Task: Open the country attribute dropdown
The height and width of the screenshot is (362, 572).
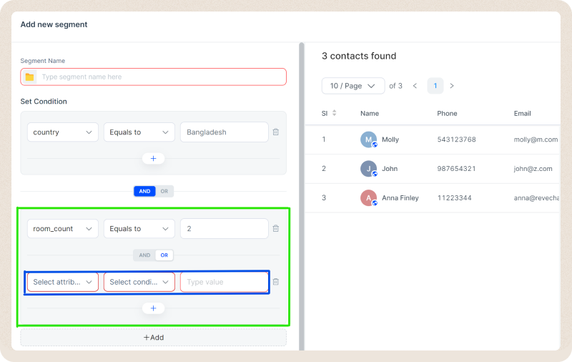Action: point(63,132)
